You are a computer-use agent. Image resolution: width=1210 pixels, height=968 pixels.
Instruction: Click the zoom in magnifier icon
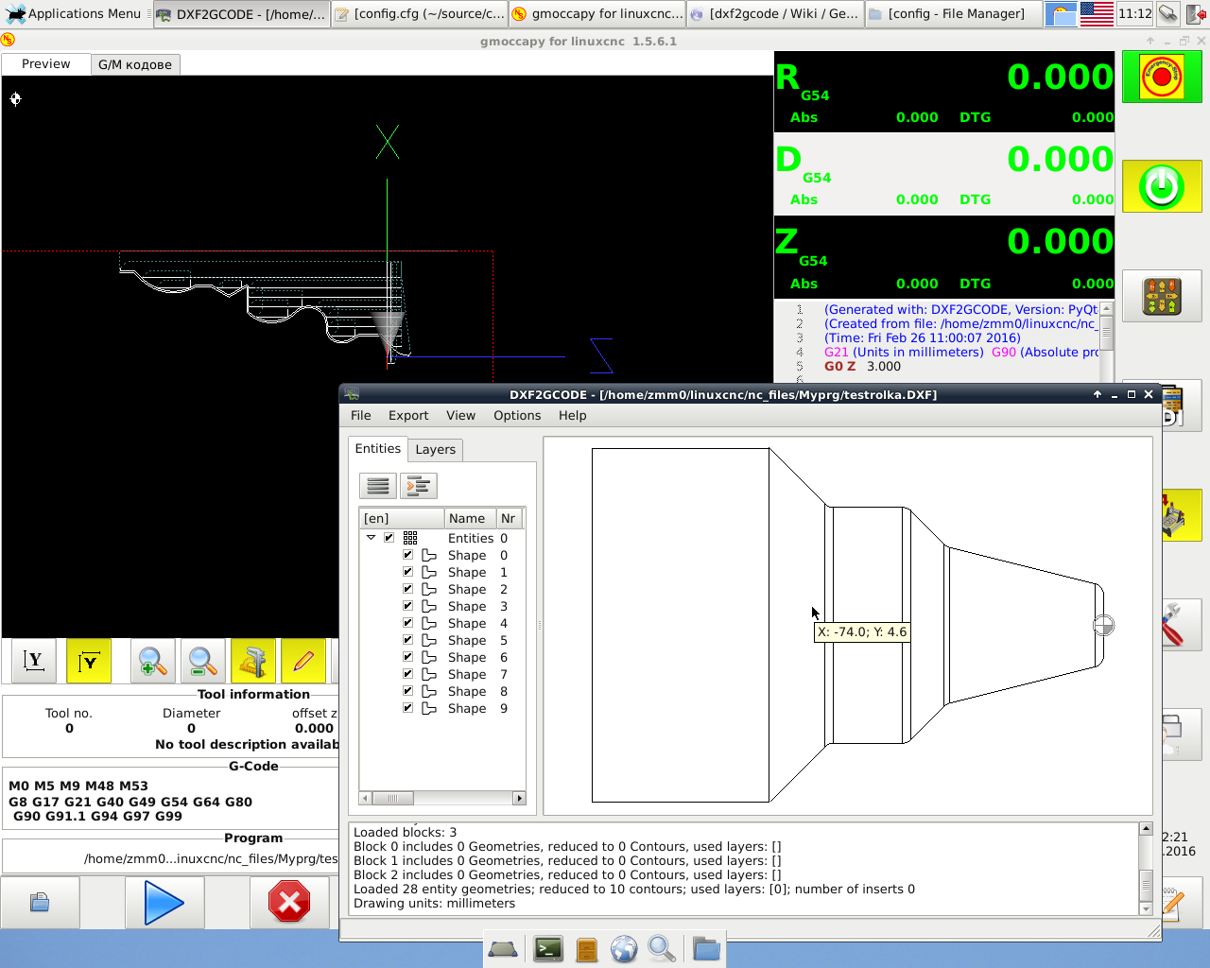pos(153,661)
